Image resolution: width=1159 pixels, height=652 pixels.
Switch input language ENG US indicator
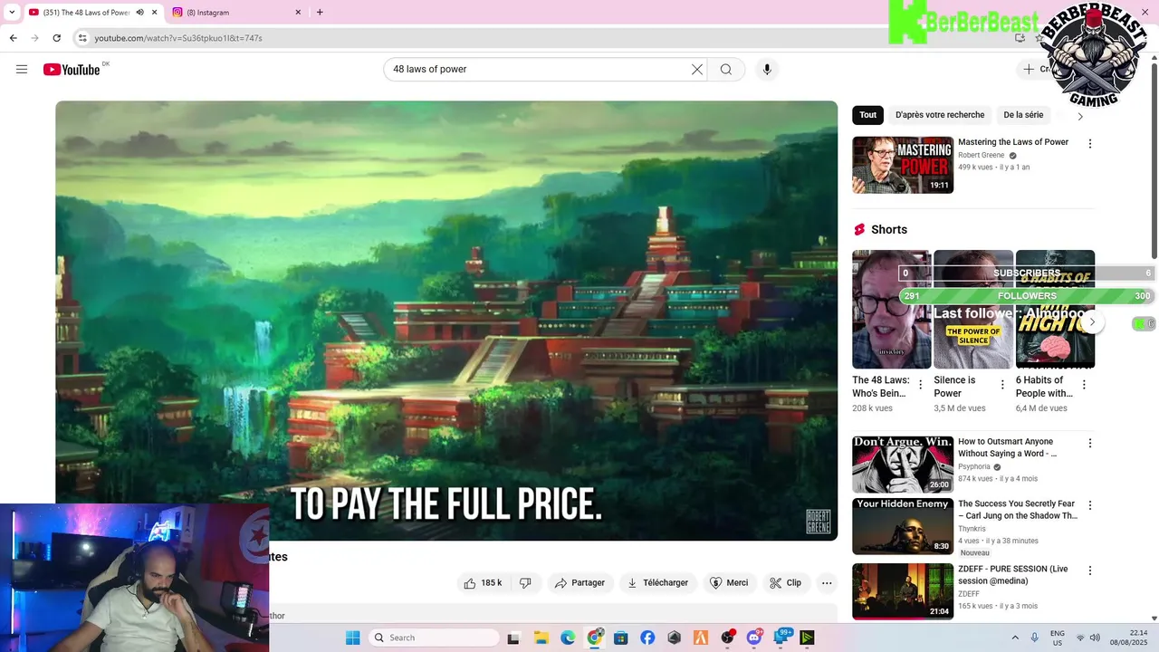tap(1058, 638)
